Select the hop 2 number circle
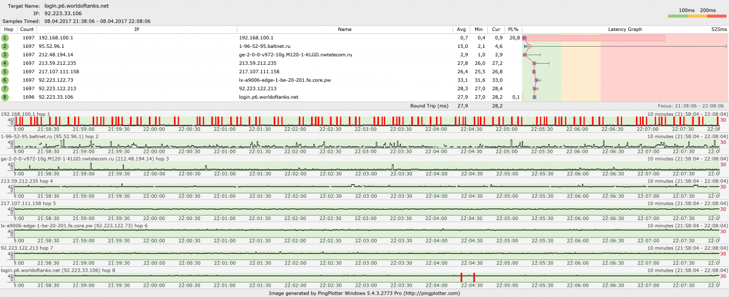 (x=5, y=46)
